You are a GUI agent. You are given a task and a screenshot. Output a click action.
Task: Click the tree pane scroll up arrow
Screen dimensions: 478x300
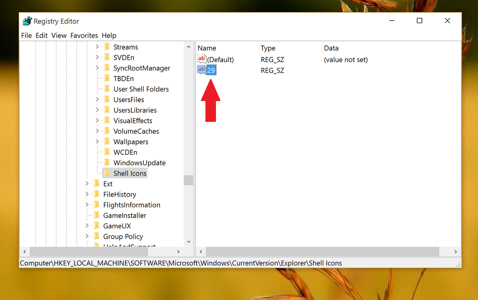[x=188, y=47]
